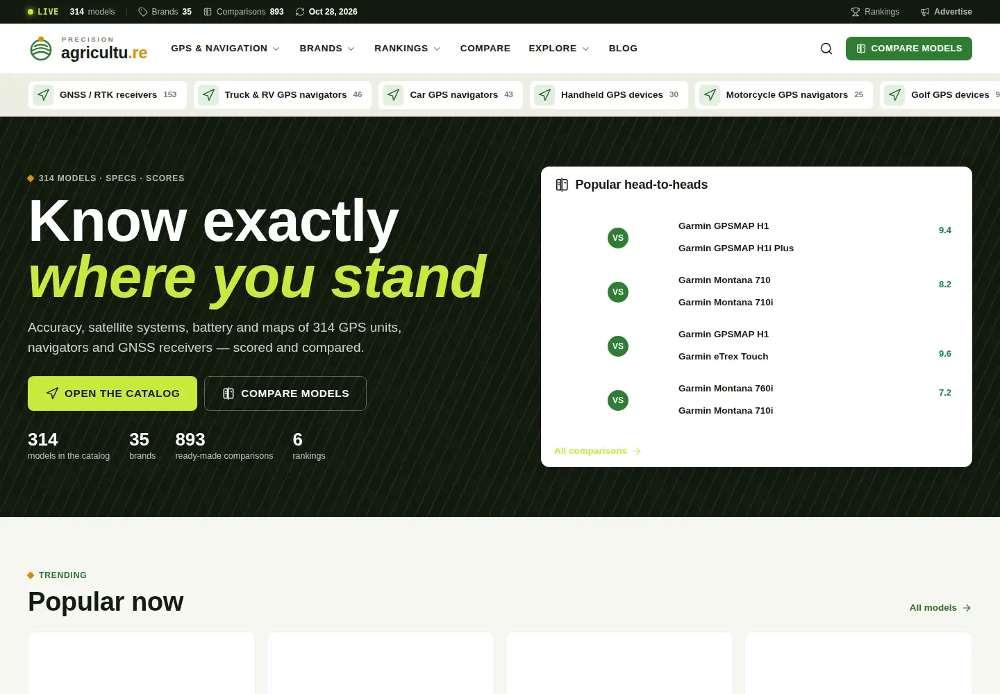Expand the GPS & Navigation menu
The image size is (1000, 694).
coord(226,49)
